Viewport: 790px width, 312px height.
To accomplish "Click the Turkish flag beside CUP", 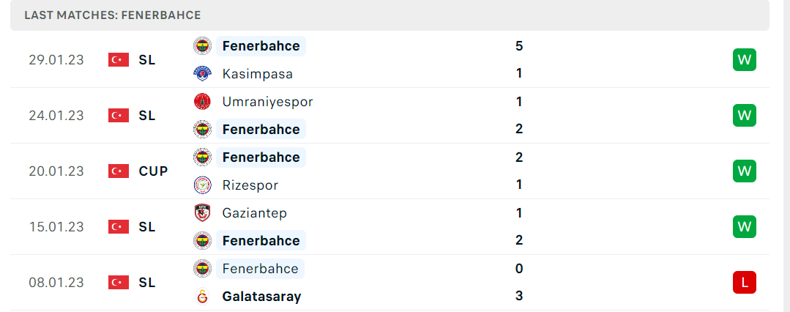I will (119, 171).
